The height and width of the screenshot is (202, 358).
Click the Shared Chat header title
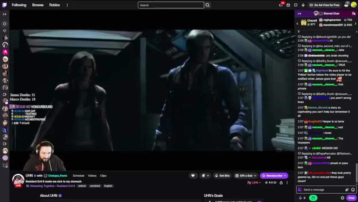point(331,13)
